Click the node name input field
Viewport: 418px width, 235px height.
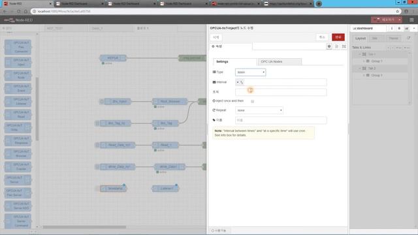[281, 120]
